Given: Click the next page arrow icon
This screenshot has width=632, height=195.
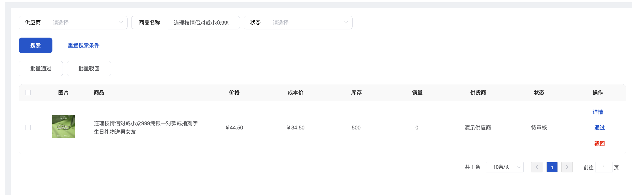Looking at the screenshot, I should pos(567,167).
